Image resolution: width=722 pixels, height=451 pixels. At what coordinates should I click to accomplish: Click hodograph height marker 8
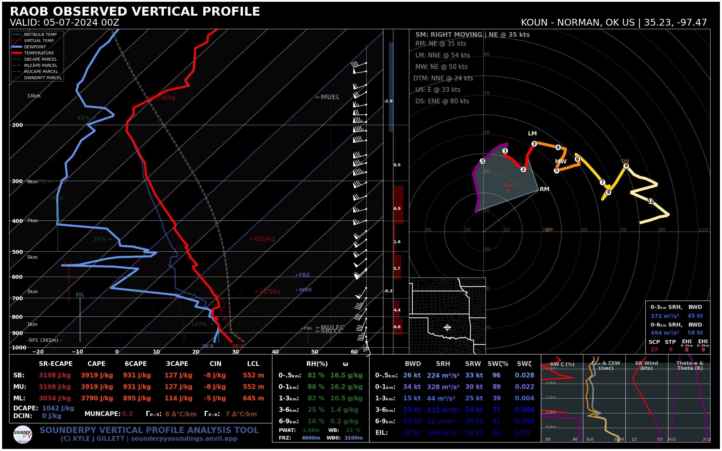[x=609, y=193]
